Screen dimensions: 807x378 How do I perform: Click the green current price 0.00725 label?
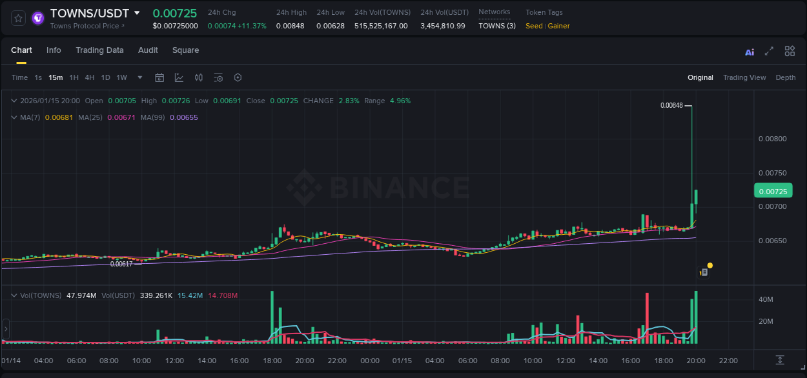pyautogui.click(x=774, y=191)
